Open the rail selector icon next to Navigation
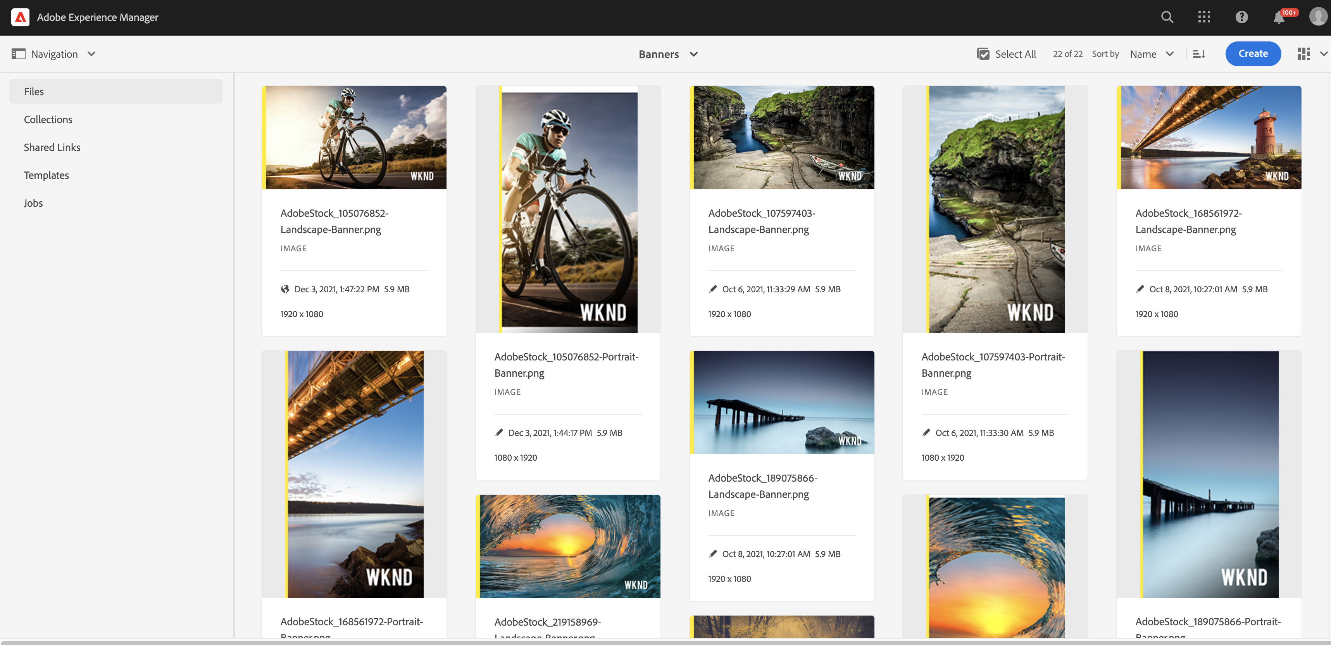The width and height of the screenshot is (1331, 645). 19,54
